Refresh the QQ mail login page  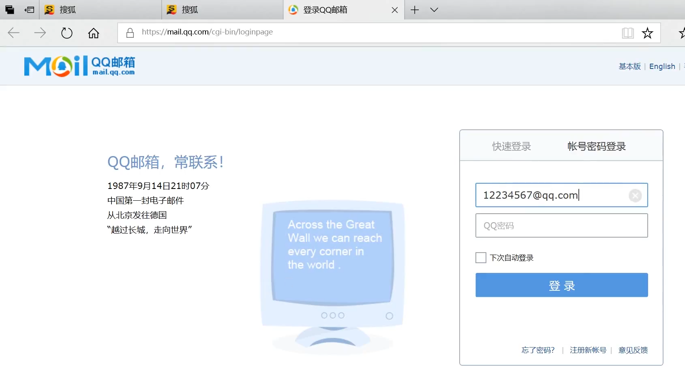pyautogui.click(x=67, y=33)
